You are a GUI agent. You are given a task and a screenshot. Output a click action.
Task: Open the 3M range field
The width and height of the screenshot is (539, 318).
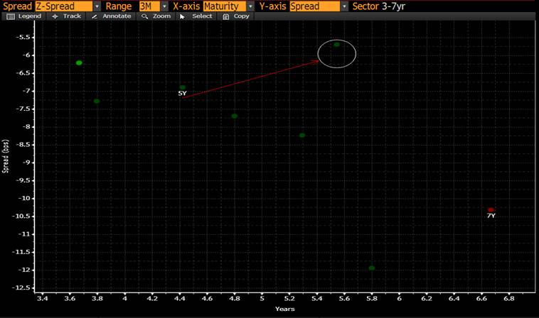[149, 6]
